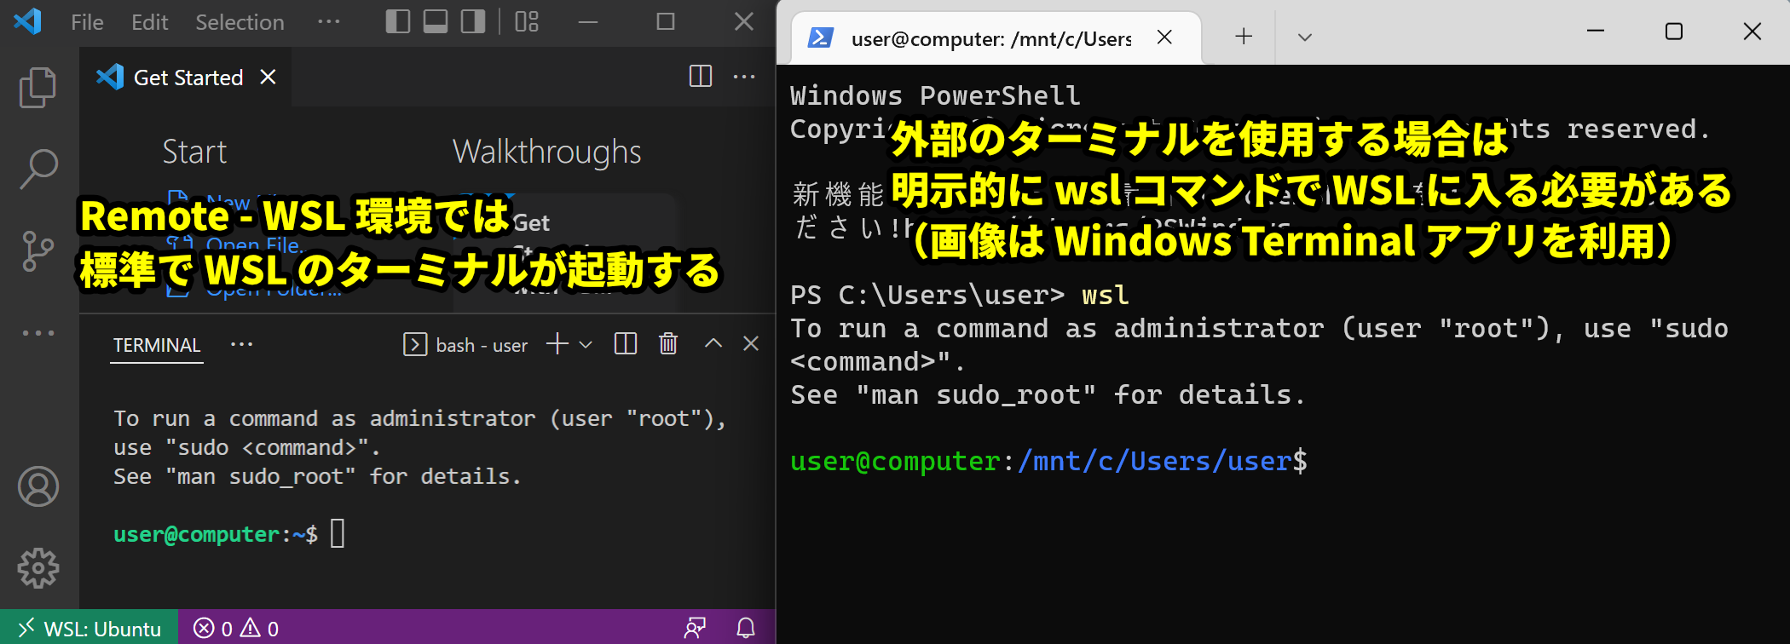Screen dimensions: 1790x644
Task: Split the editor to the right
Action: tap(701, 77)
